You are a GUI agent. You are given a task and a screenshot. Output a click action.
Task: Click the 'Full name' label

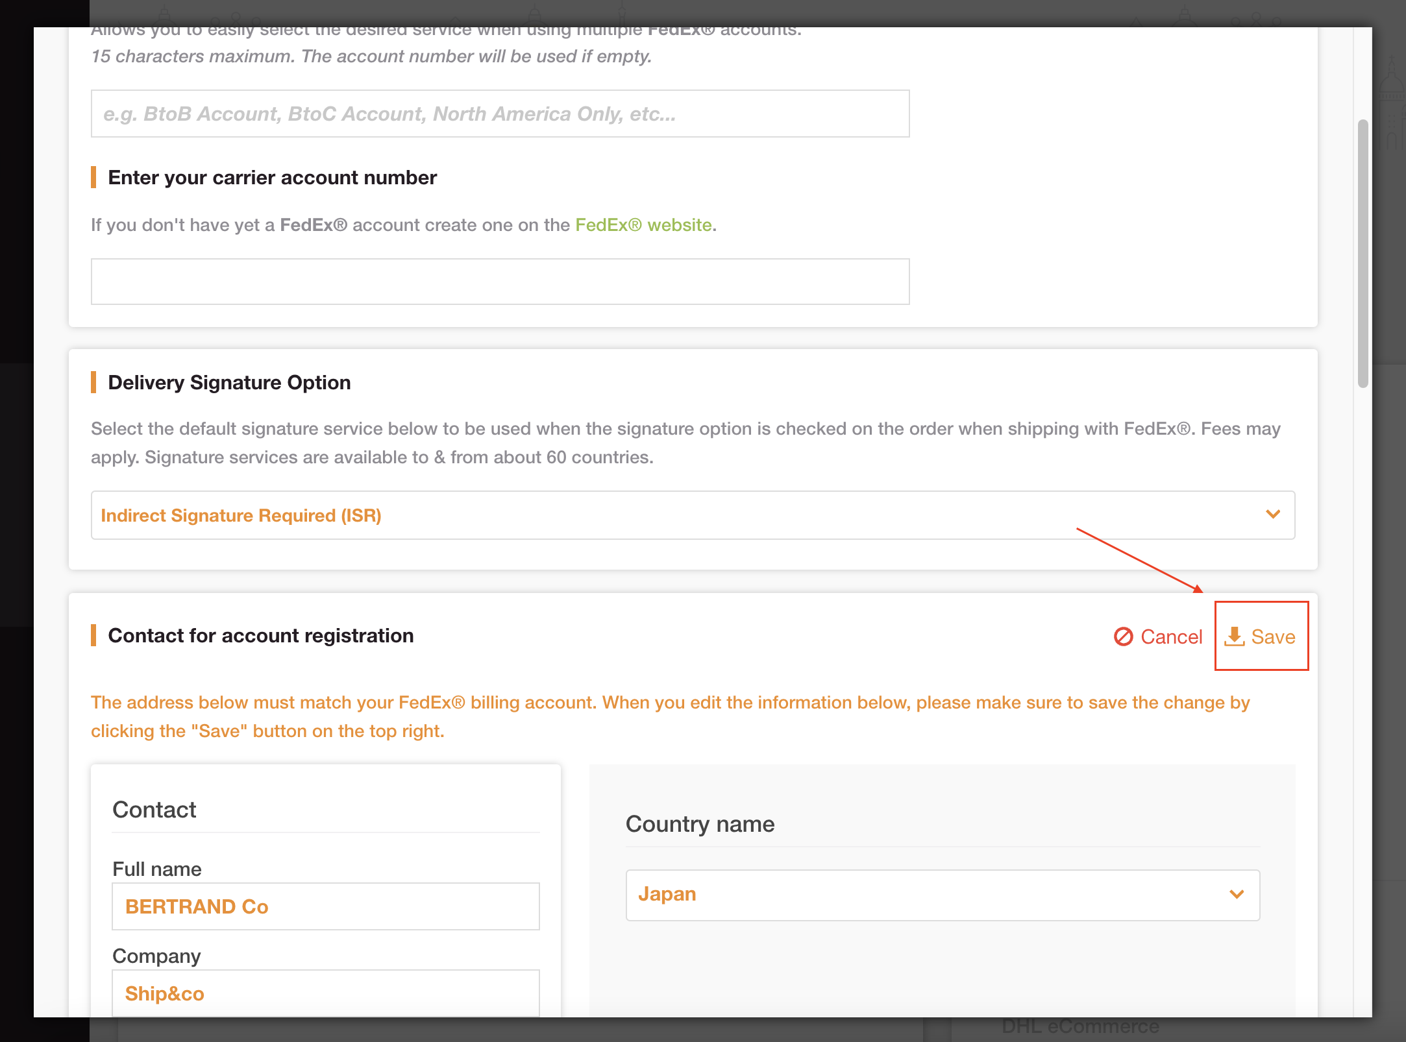(156, 869)
